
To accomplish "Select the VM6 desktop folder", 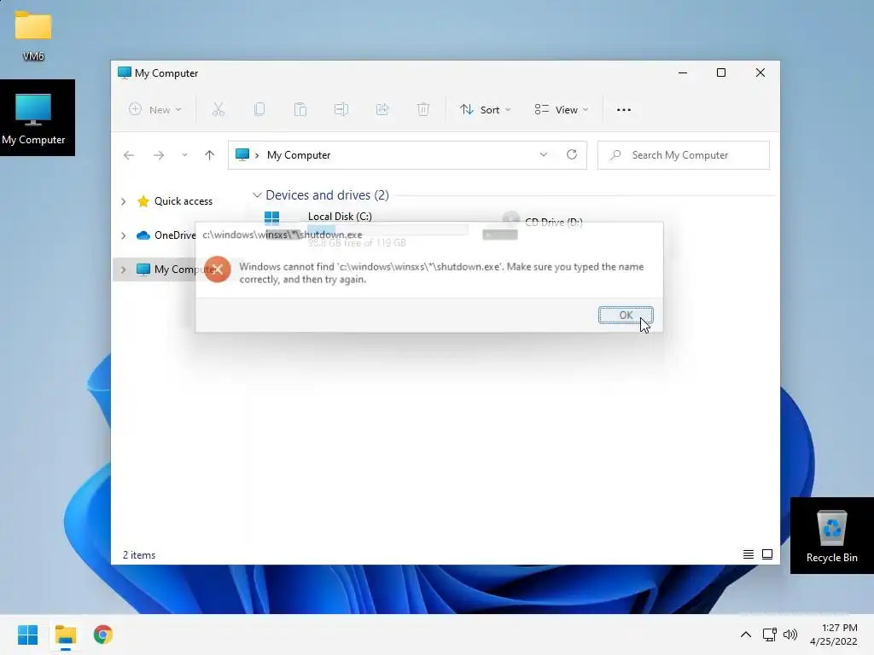I will (x=33, y=36).
